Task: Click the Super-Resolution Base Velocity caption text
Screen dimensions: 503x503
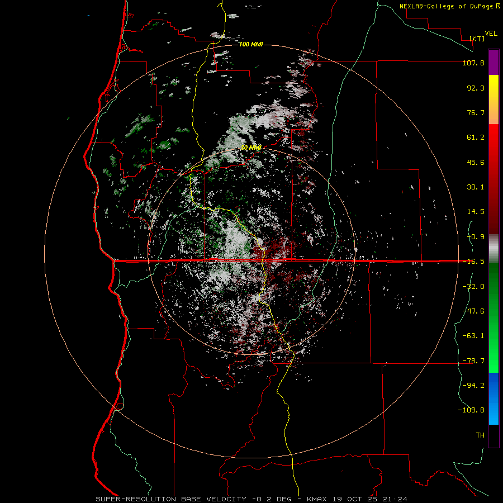Action: click(172, 499)
